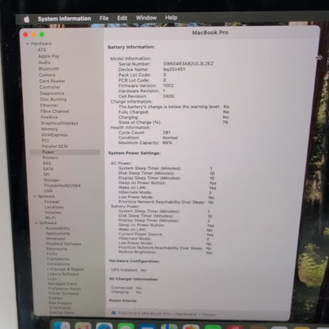Select Volumes under Network

point(53,213)
